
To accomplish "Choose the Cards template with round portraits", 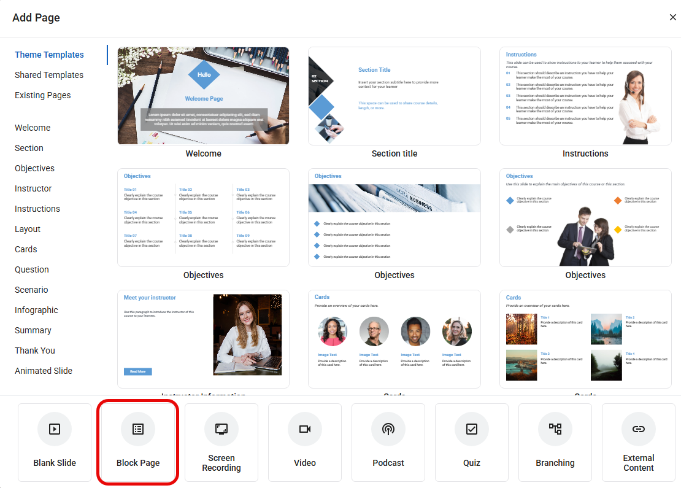I will [x=394, y=339].
